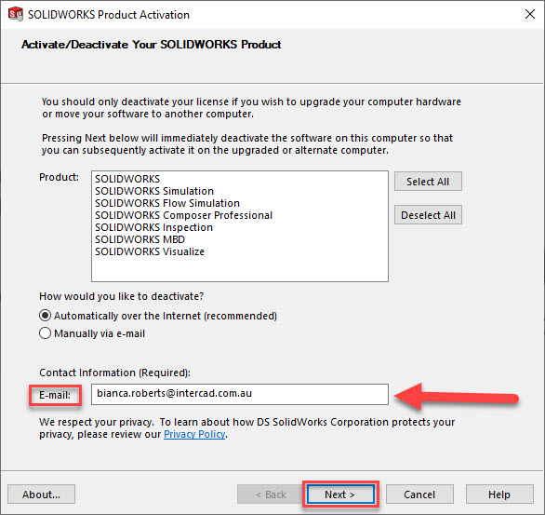The width and height of the screenshot is (545, 515).
Task: Click the disabled Back button
Action: click(271, 495)
